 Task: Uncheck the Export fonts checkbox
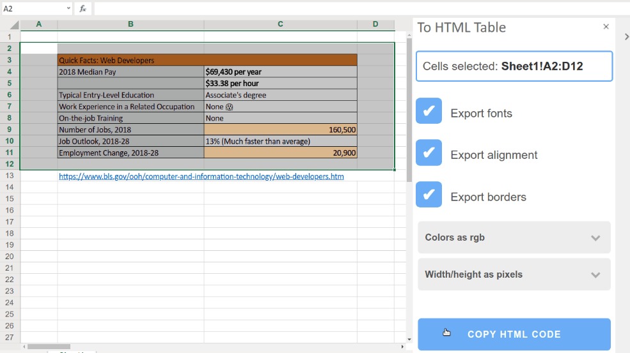pyautogui.click(x=429, y=111)
